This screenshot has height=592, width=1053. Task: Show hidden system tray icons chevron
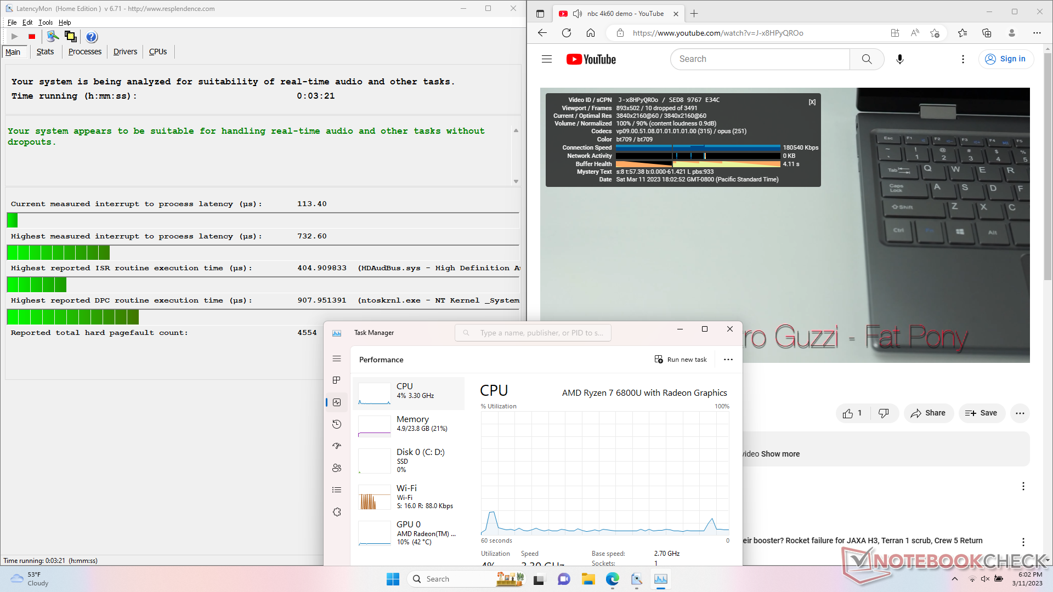coord(954,579)
